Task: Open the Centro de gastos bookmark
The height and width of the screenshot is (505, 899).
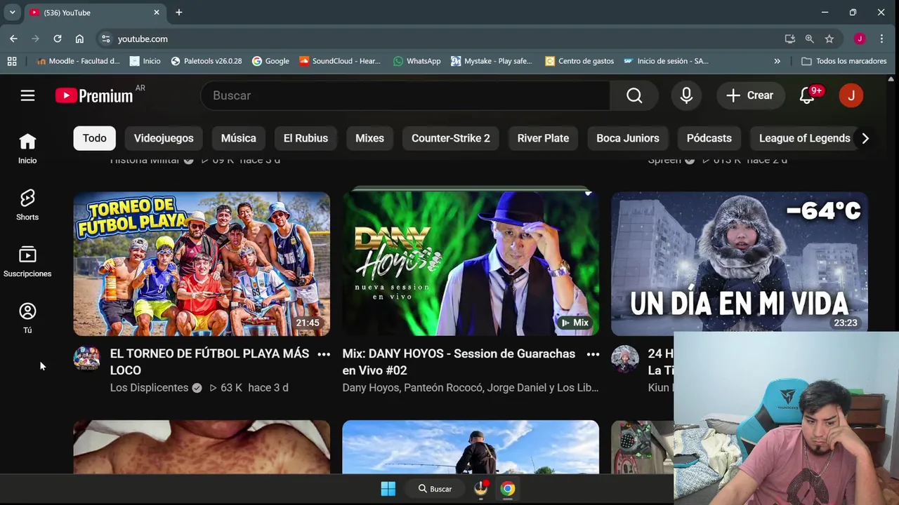Action: [x=579, y=61]
